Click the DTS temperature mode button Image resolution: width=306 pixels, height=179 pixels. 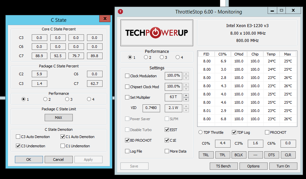[272, 155]
